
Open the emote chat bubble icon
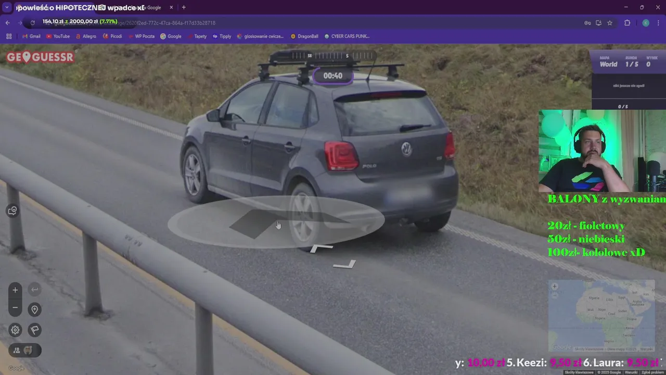12,210
